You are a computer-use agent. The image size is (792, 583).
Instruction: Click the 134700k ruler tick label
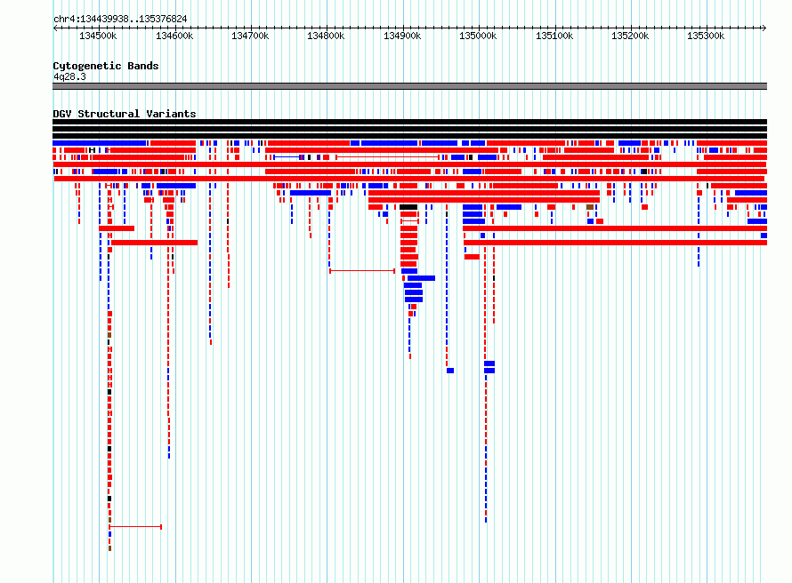(x=250, y=36)
